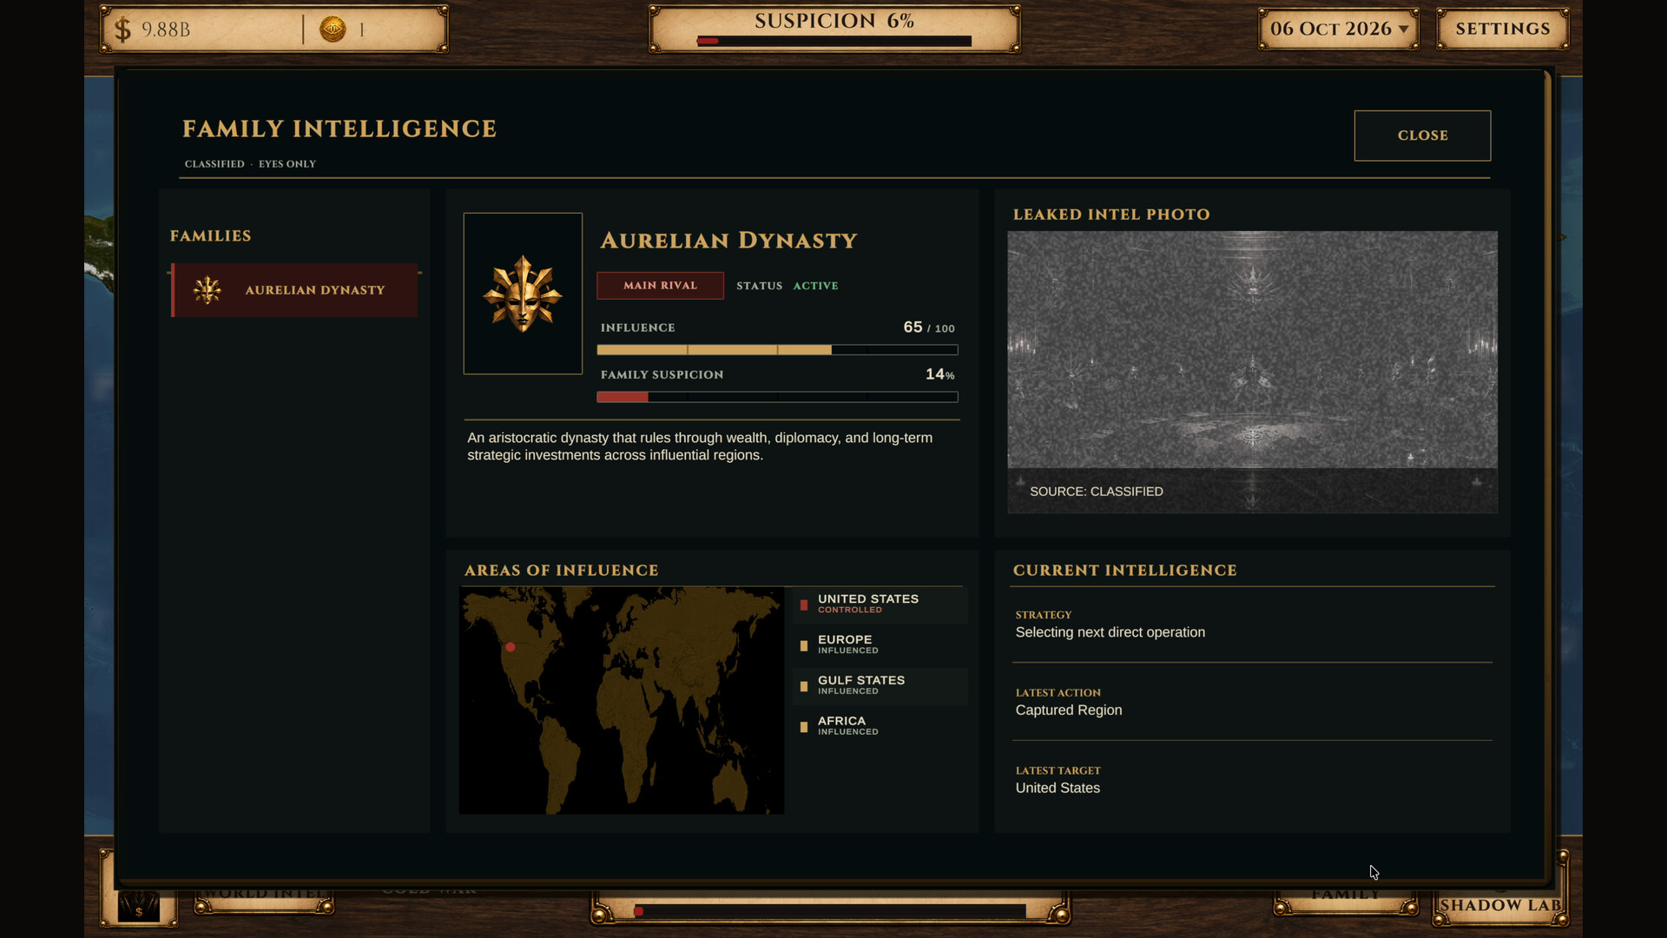Click the Aurelian Dynasty mask emblem
This screenshot has height=938, width=1667.
[523, 294]
